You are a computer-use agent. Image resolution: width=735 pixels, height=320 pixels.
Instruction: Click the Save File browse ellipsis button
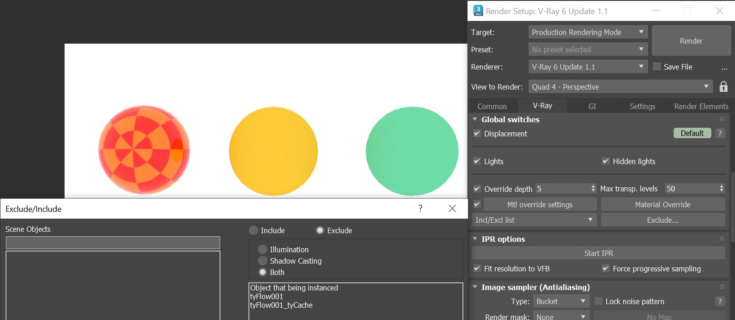click(724, 68)
